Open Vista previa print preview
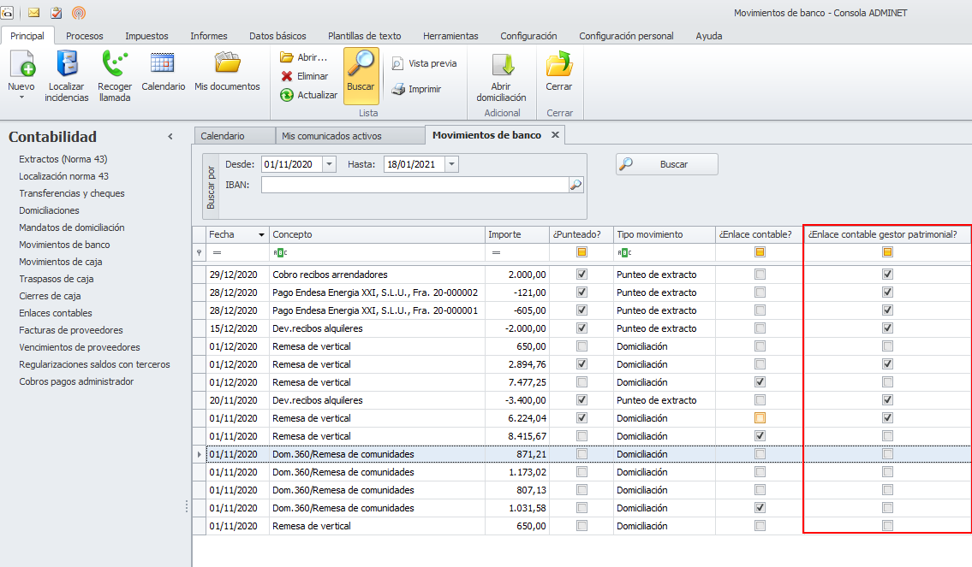This screenshot has width=972, height=567. pos(398,63)
